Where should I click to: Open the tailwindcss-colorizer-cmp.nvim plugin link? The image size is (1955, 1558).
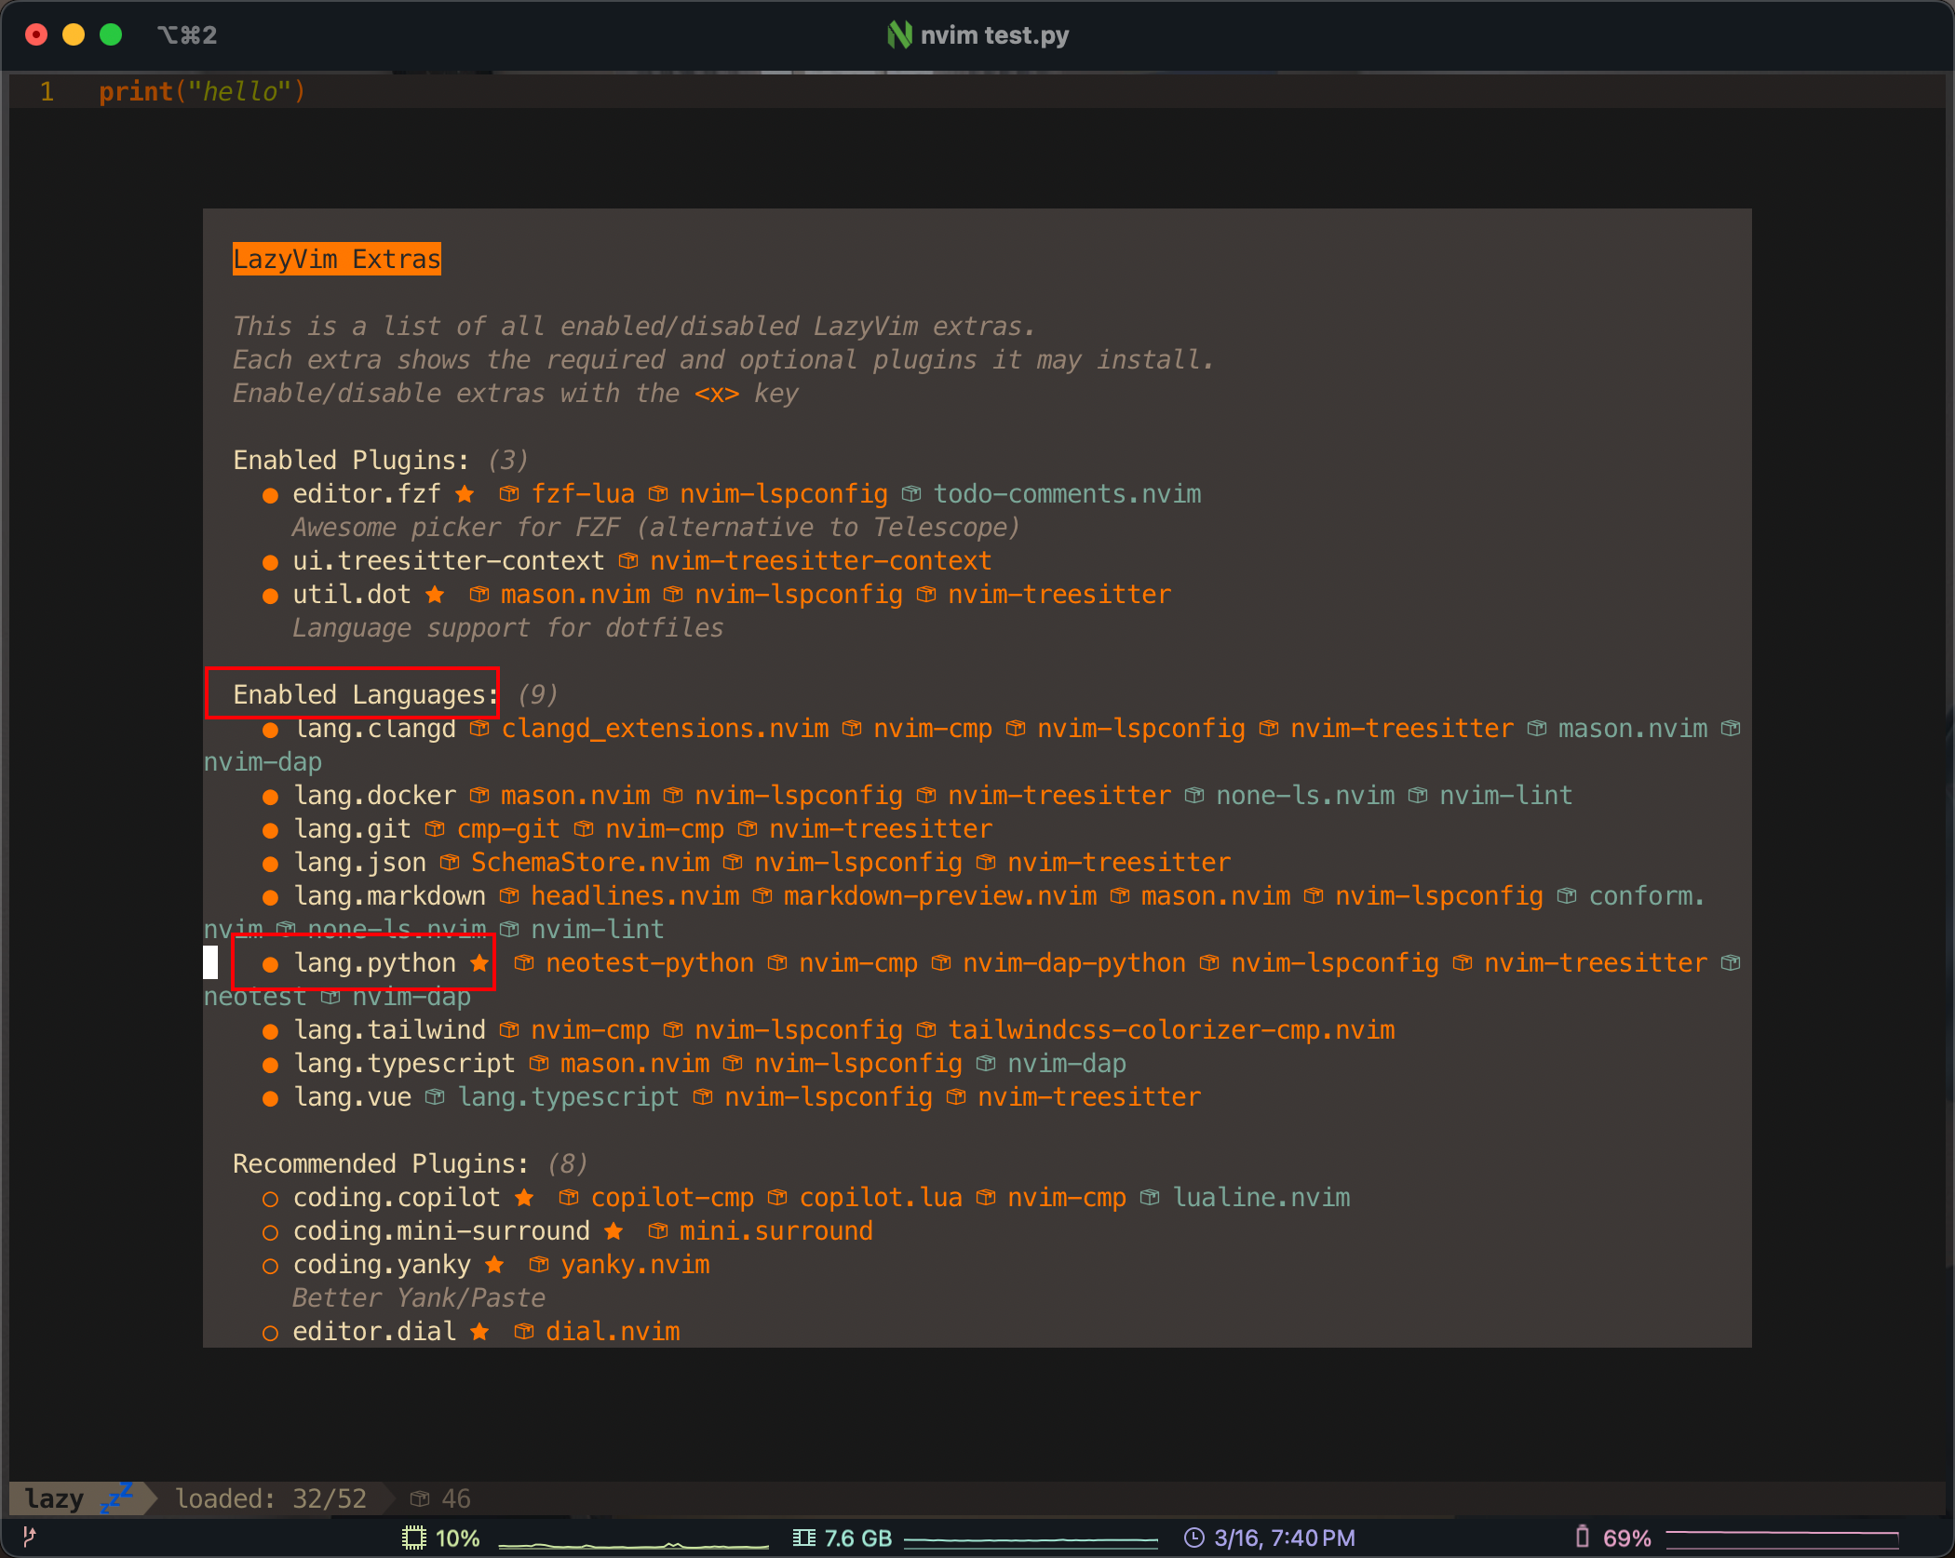pyautogui.click(x=1171, y=1030)
